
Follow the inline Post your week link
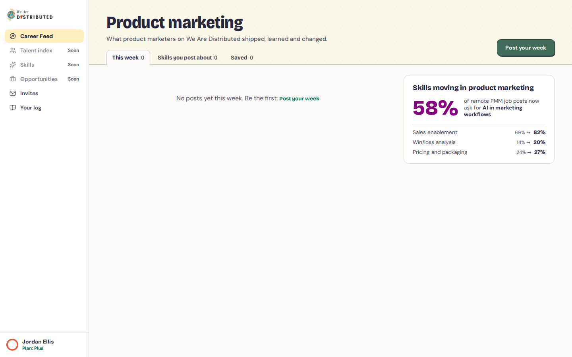click(x=299, y=98)
